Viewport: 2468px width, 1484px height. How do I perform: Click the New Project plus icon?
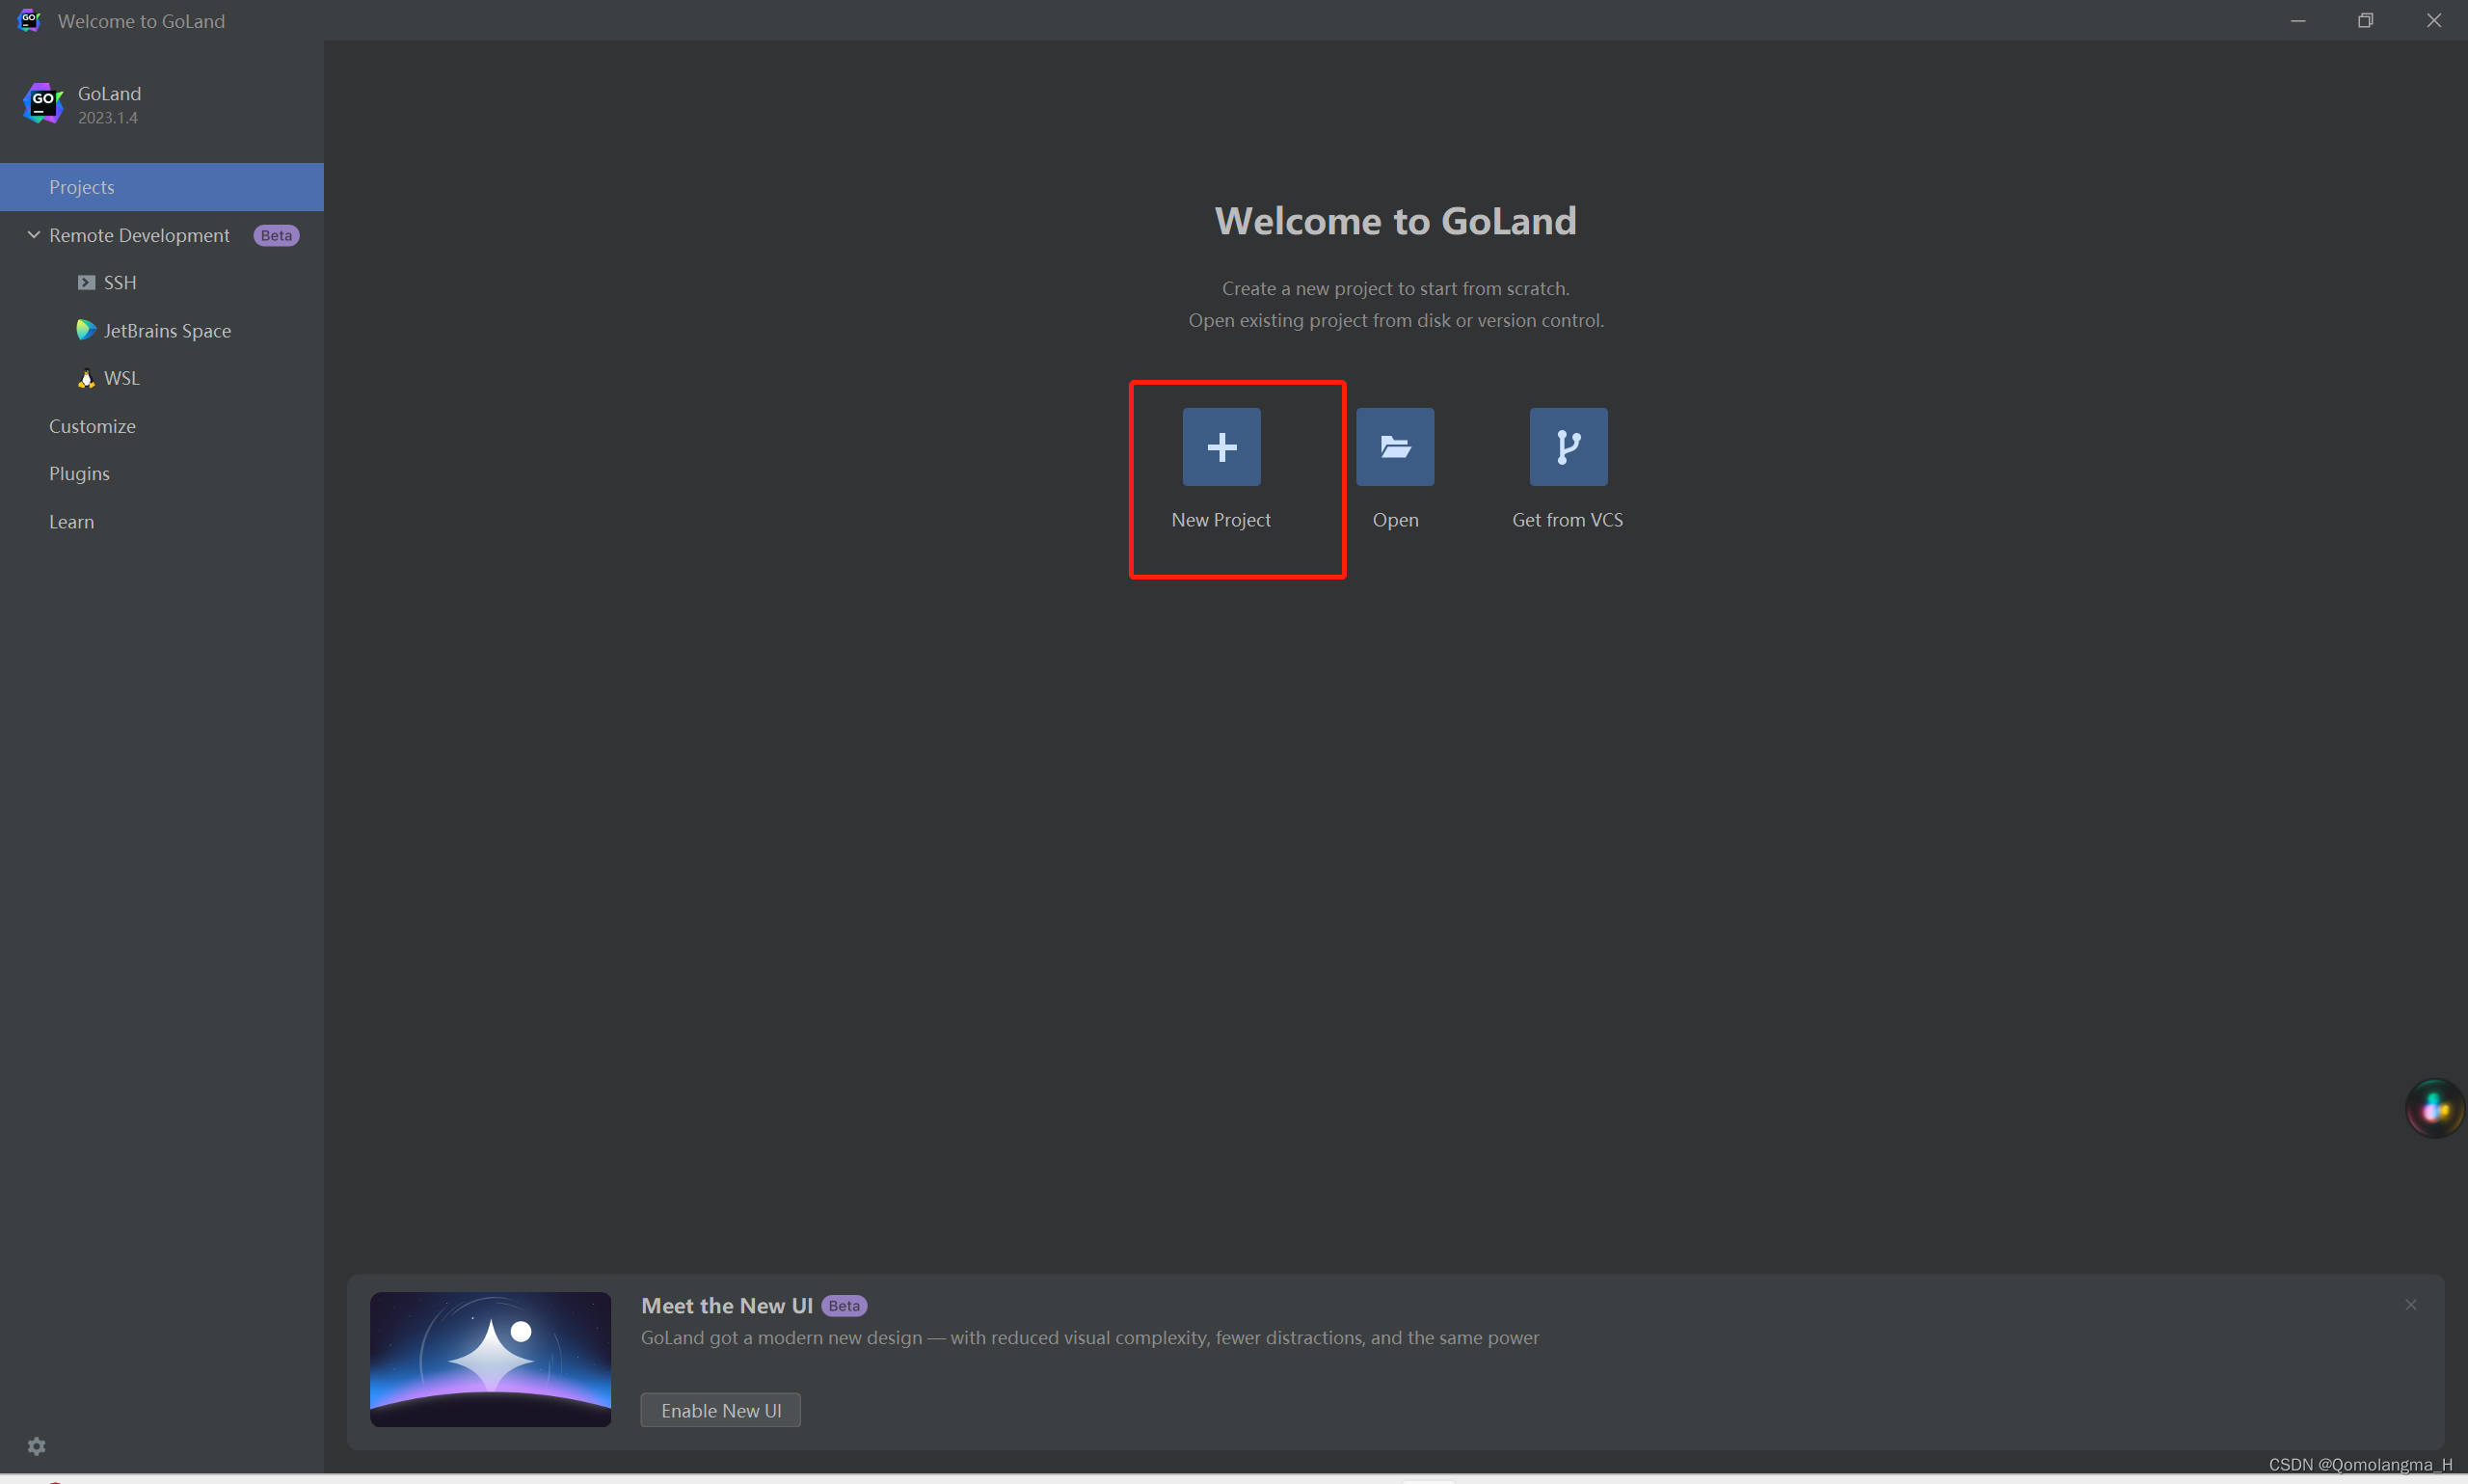[x=1221, y=447]
